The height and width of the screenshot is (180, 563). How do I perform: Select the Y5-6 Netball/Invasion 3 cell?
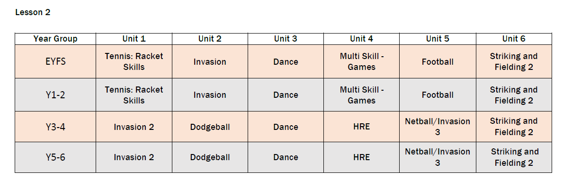tap(438, 157)
